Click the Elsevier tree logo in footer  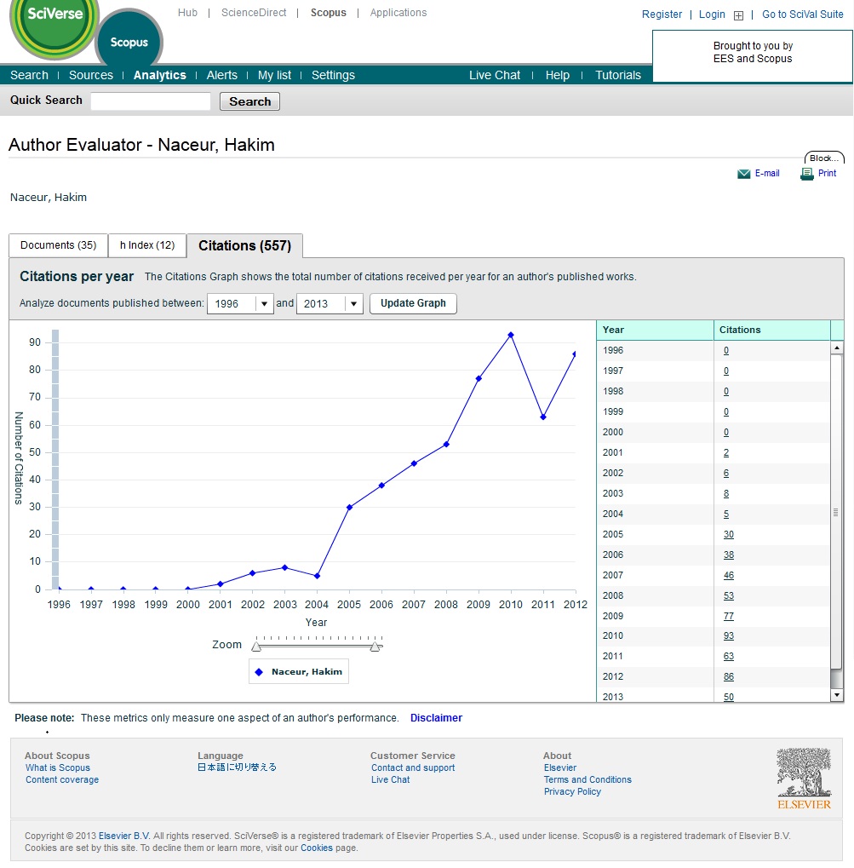[804, 779]
